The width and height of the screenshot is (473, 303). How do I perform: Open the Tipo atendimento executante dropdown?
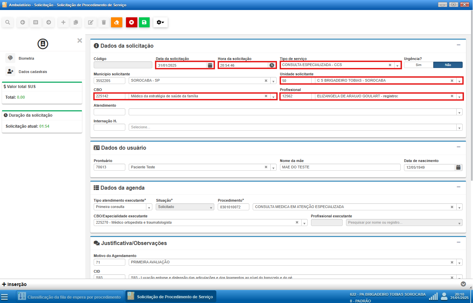click(149, 207)
